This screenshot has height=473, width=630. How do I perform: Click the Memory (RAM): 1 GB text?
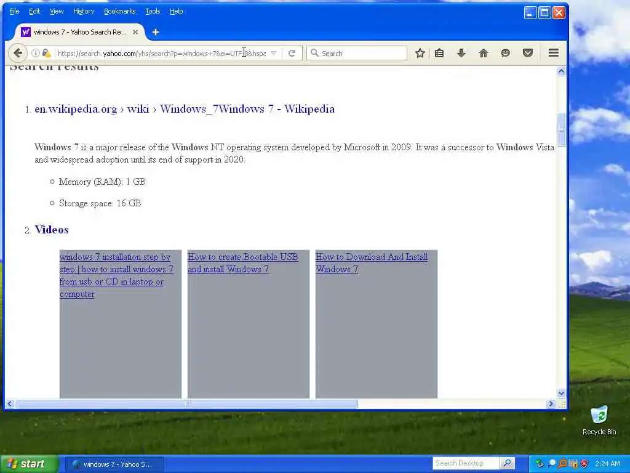pos(102,182)
